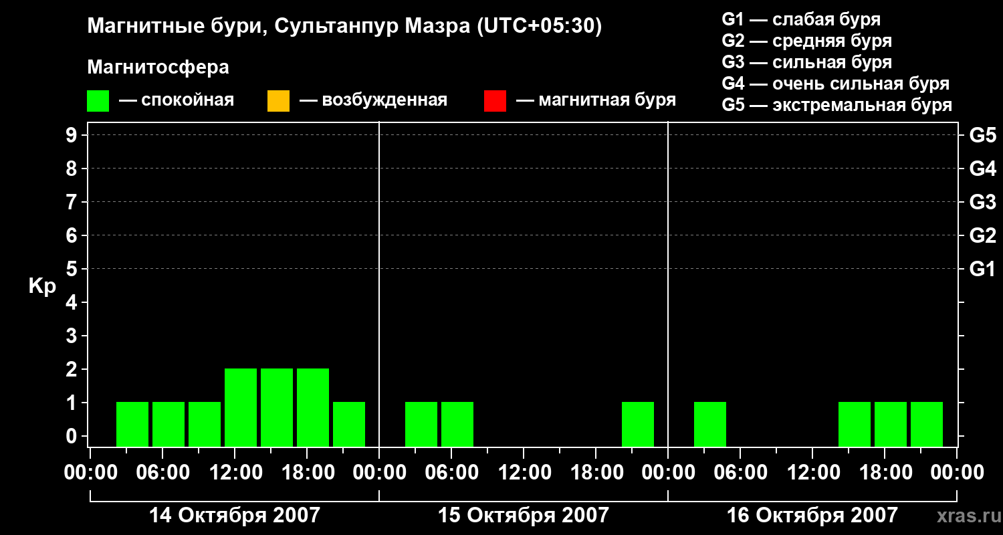Click the 06:00 time label for 16 October
This screenshot has height=535, width=1003.
point(740,473)
